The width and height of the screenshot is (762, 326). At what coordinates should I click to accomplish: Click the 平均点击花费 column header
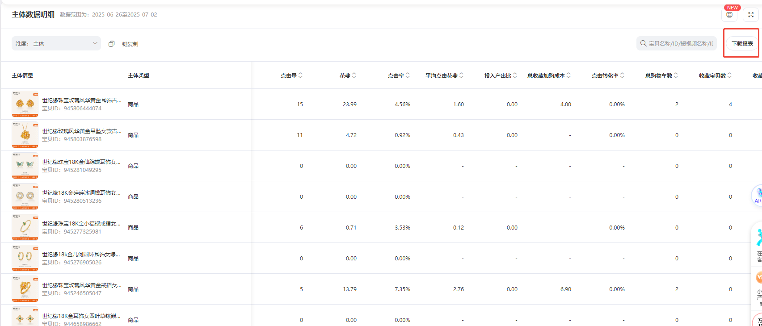coord(441,76)
